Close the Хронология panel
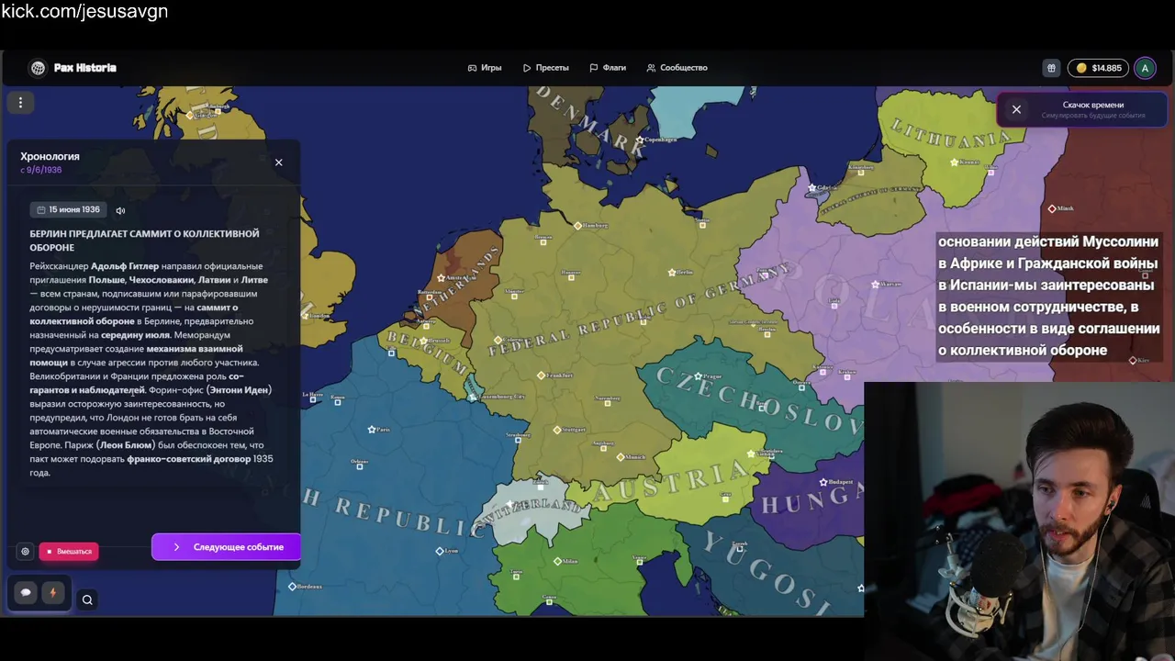Viewport: 1175px width, 661px height. click(x=279, y=162)
